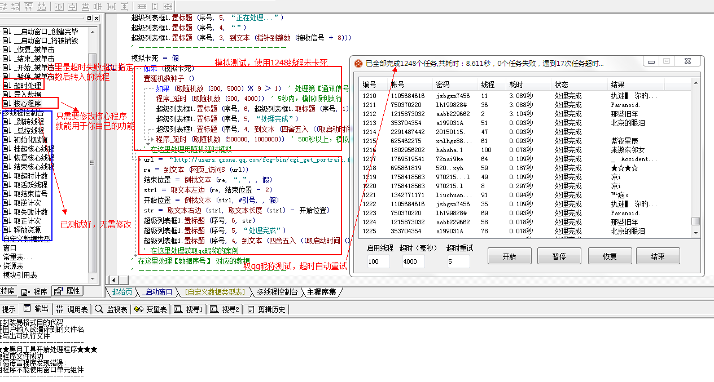The width and height of the screenshot is (714, 382).
Task: Switch to the 搜寻2 bottom tab
Action: 225,309
